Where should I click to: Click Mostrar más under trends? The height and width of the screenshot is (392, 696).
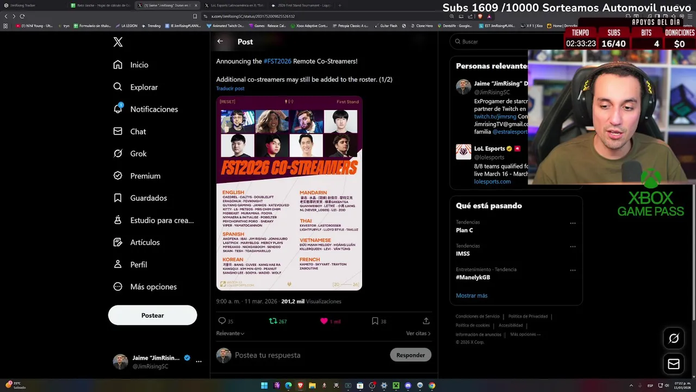click(471, 296)
